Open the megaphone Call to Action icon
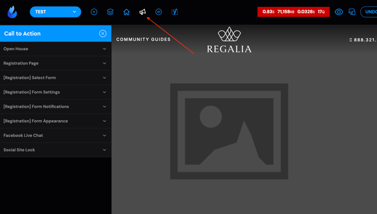The height and width of the screenshot is (214, 377). click(143, 12)
